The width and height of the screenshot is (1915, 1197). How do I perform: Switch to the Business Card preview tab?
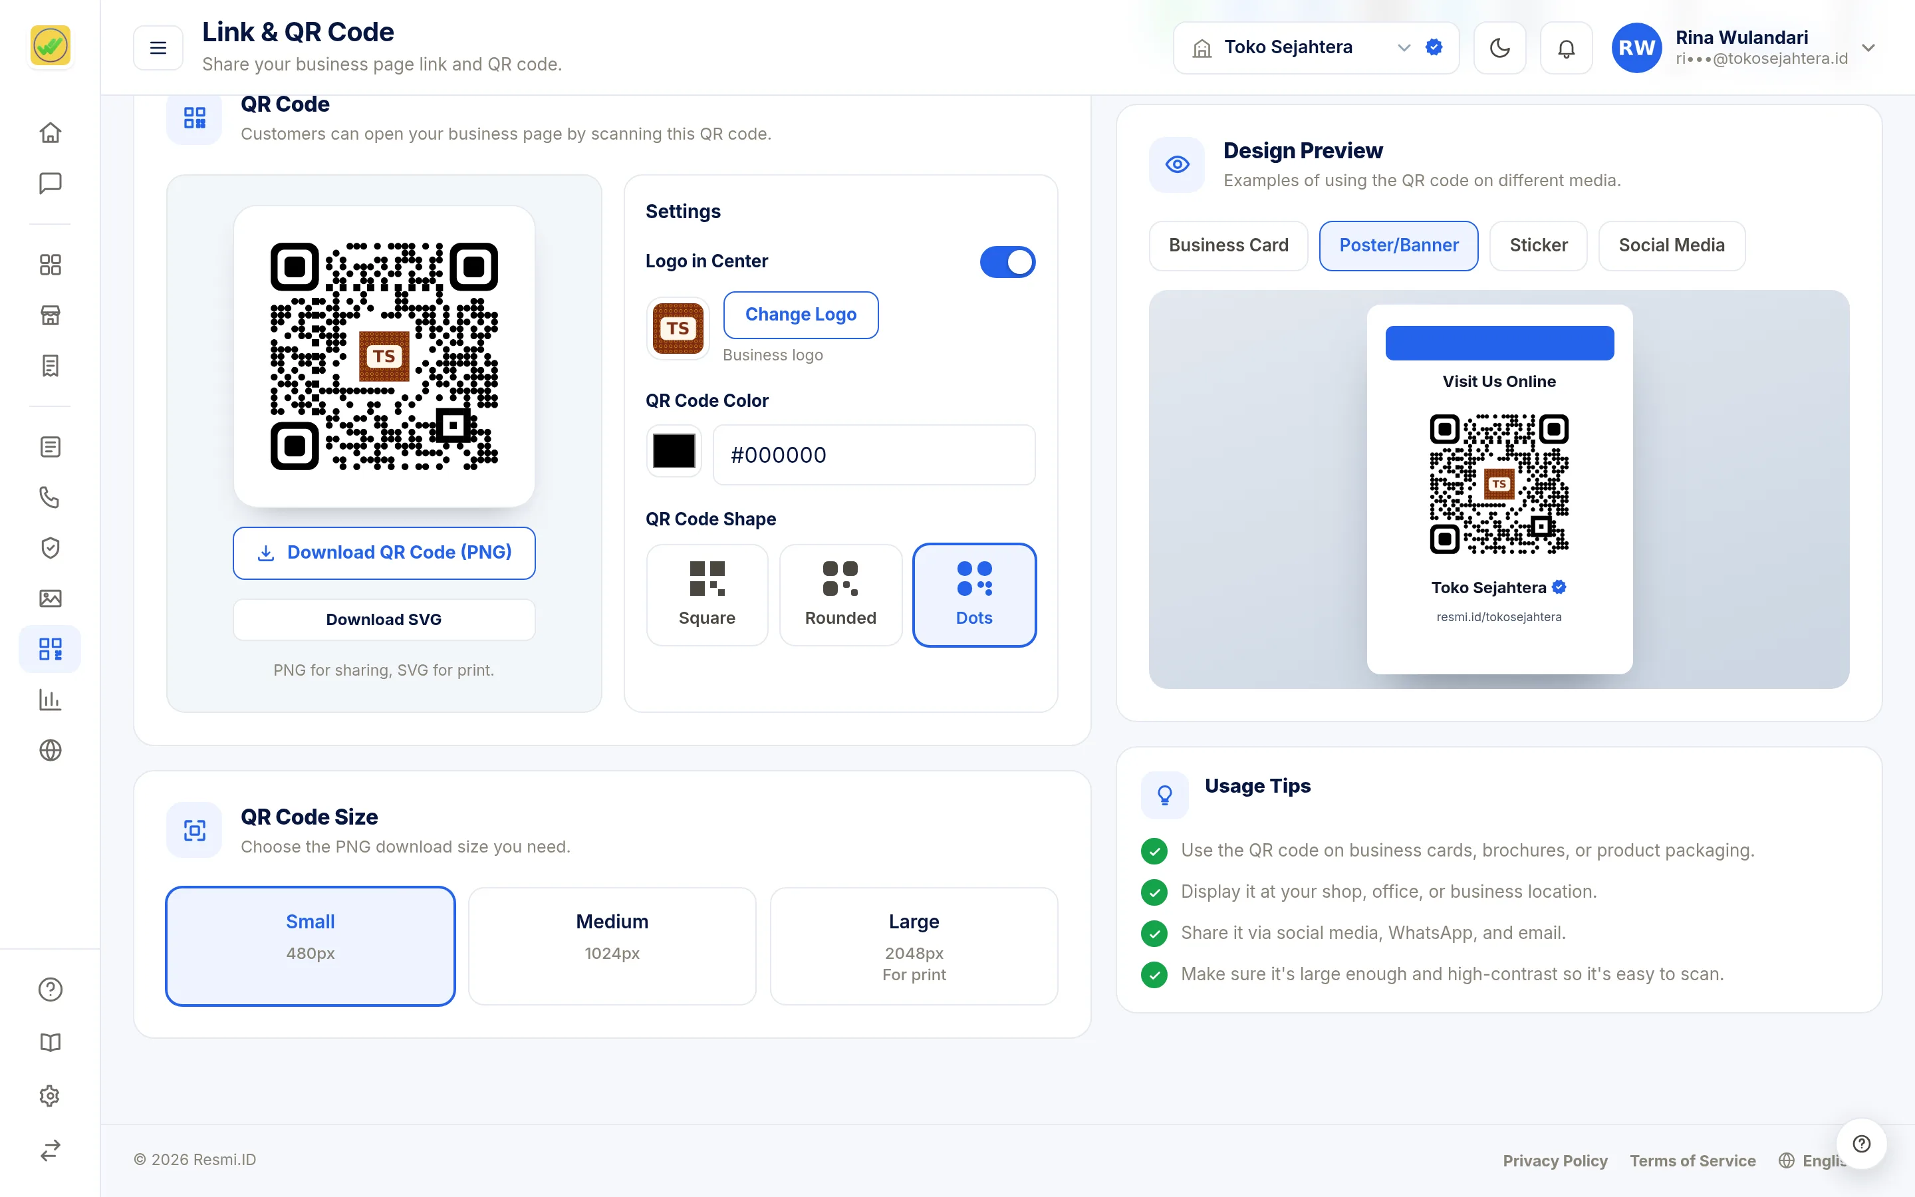pos(1228,245)
